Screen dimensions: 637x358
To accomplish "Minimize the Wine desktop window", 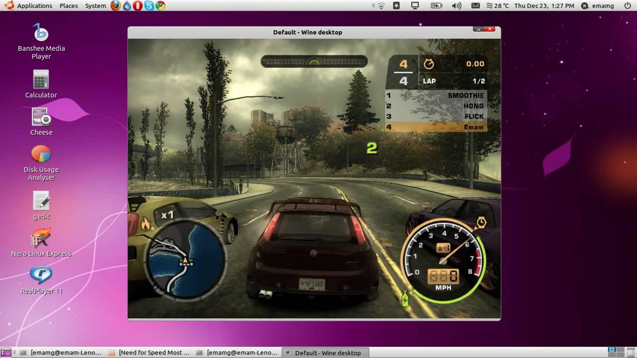I will pyautogui.click(x=479, y=29).
